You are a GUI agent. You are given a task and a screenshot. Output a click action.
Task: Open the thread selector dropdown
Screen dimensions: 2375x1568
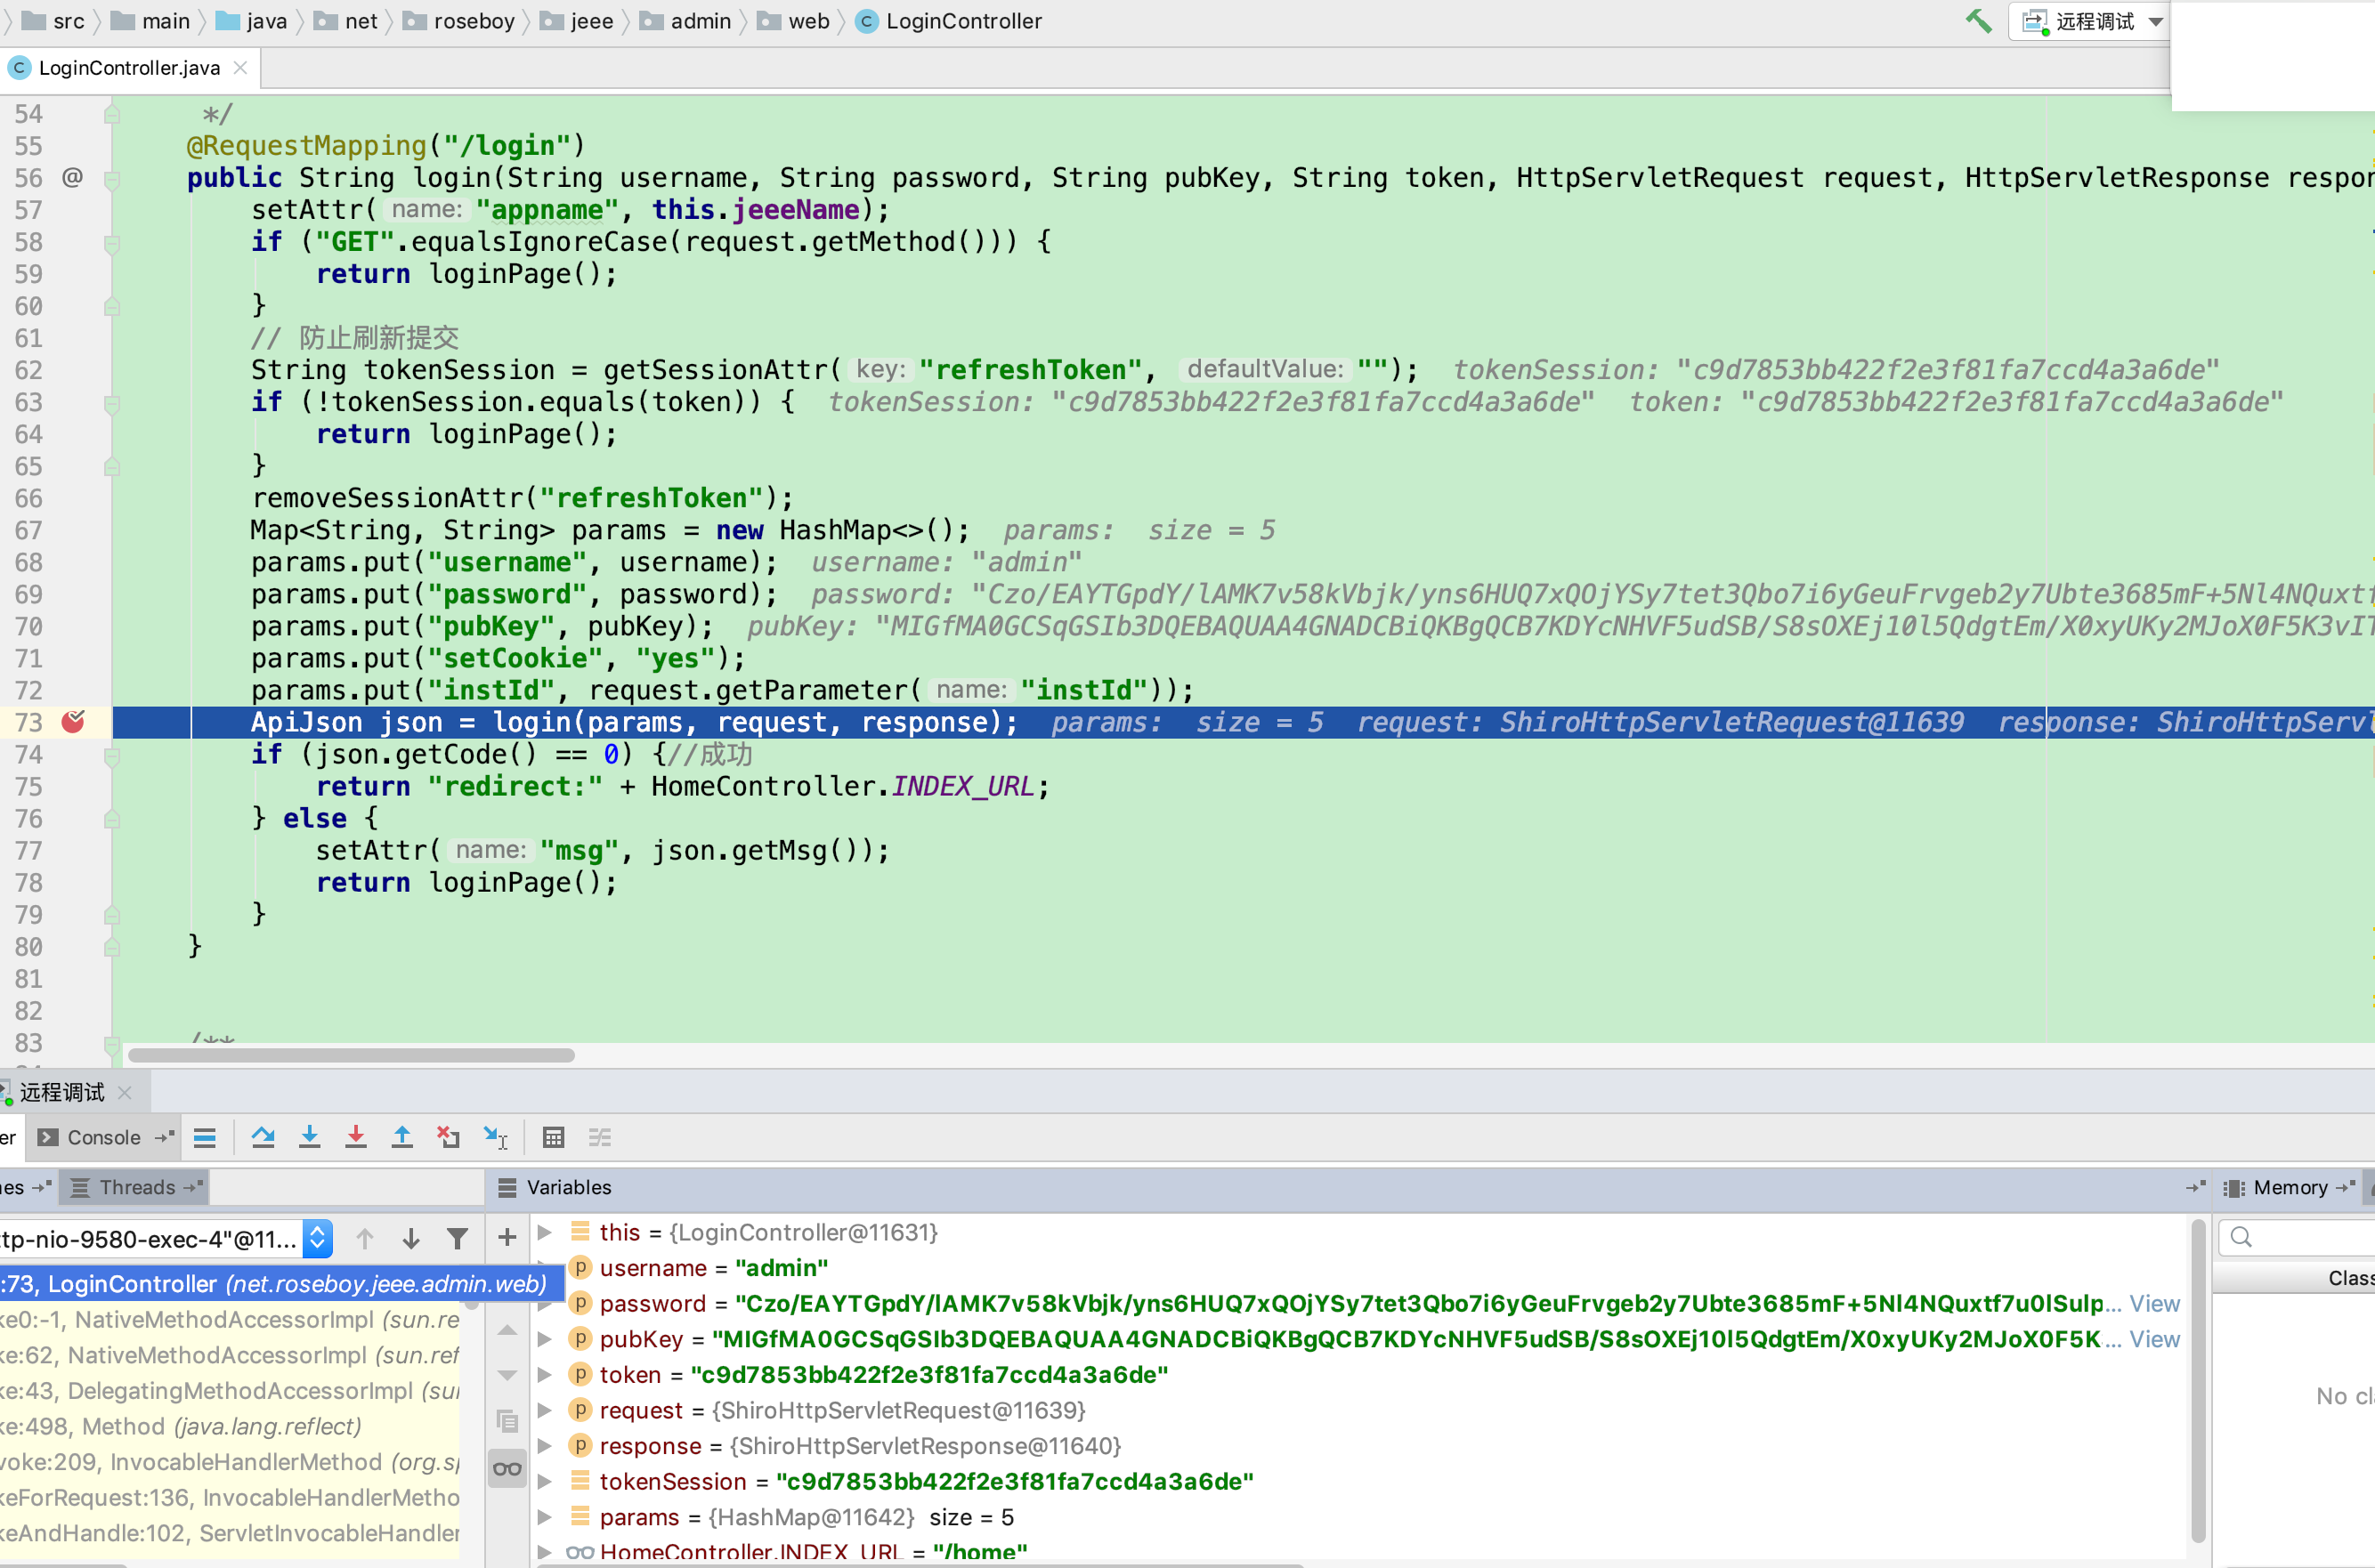pyautogui.click(x=317, y=1239)
